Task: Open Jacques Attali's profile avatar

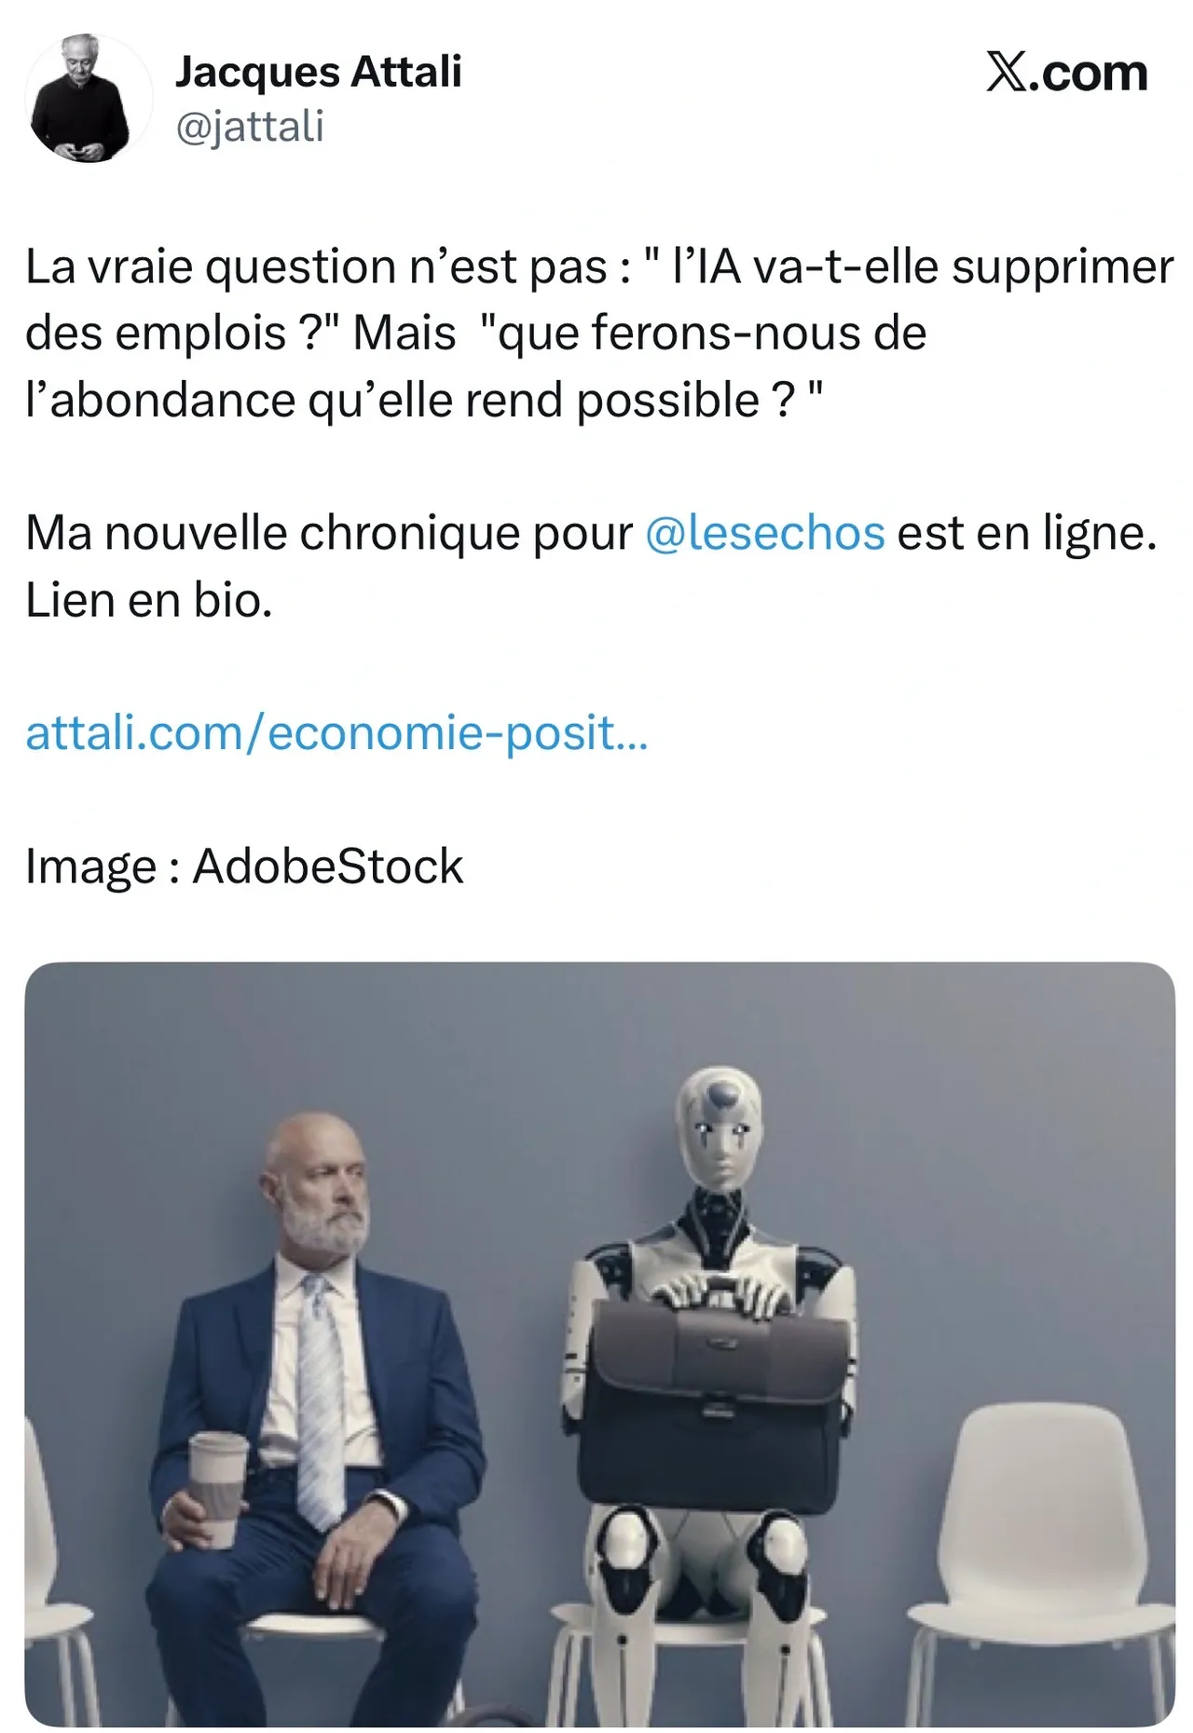Action: click(88, 100)
